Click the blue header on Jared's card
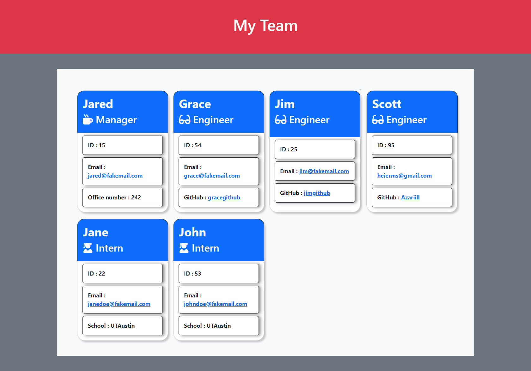This screenshot has width=531, height=371. point(123,112)
